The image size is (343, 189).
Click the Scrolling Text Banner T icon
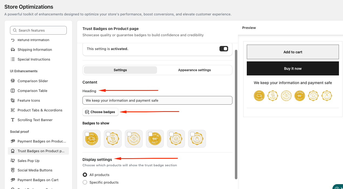pyautogui.click(x=13, y=120)
